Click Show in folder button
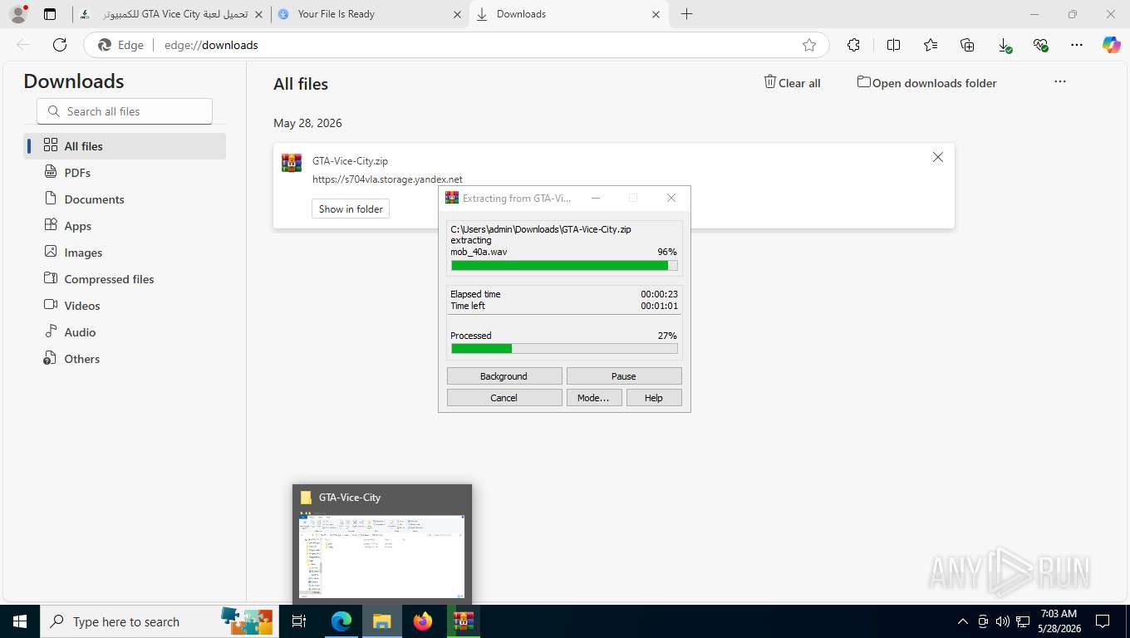The image size is (1130, 638). click(x=351, y=209)
